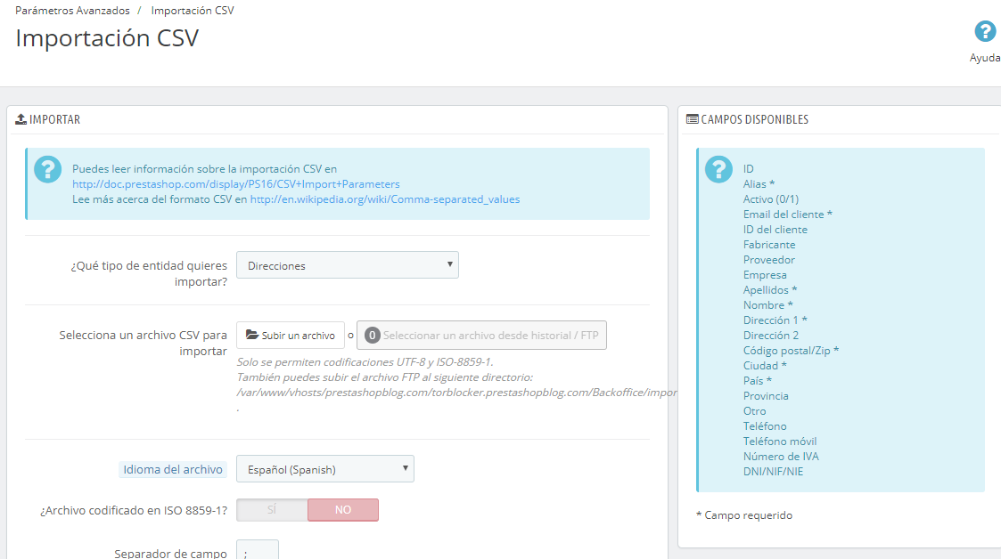Screen dimensions: 1001x559
Task: Click the País * field entry
Action: click(757, 380)
